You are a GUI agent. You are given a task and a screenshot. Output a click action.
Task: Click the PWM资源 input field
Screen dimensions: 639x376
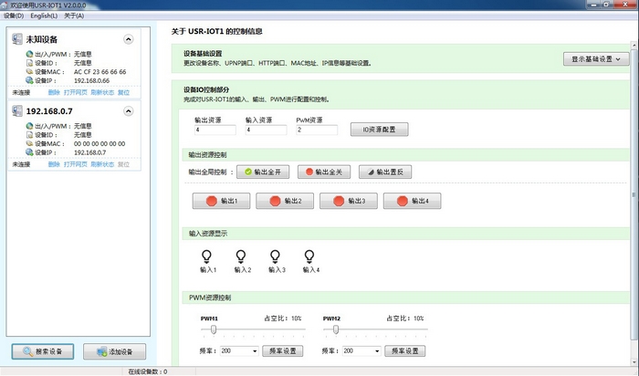317,130
